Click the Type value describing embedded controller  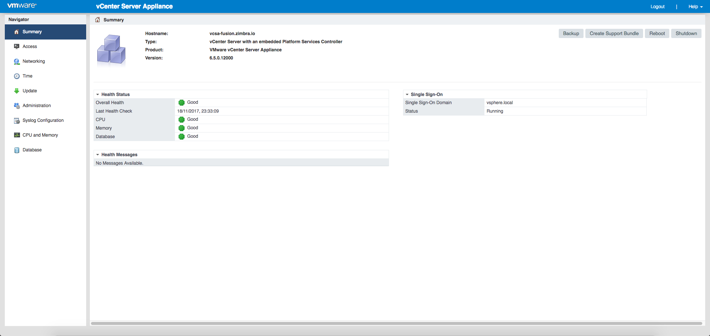coord(276,42)
